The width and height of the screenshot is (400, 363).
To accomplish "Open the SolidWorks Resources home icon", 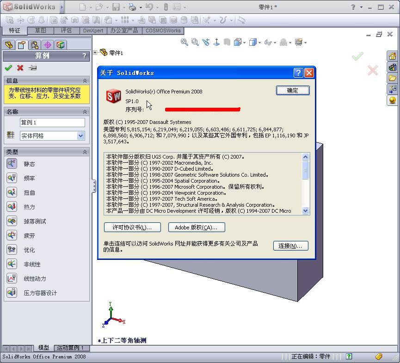I will tap(392, 56).
